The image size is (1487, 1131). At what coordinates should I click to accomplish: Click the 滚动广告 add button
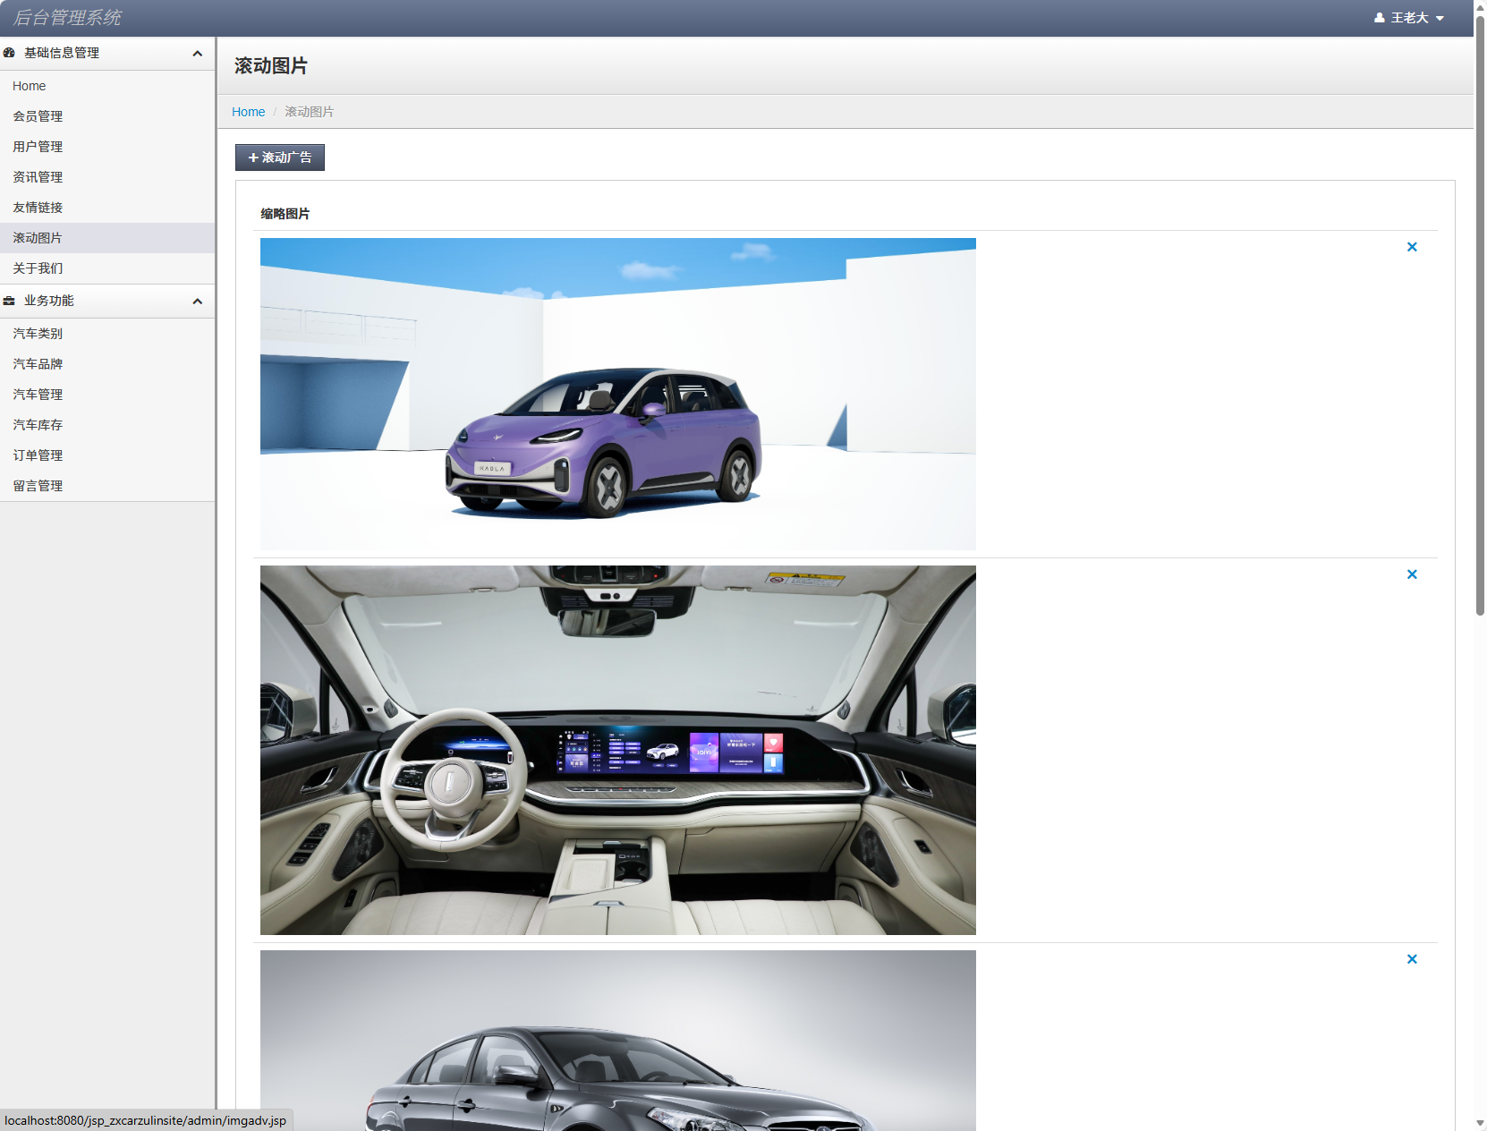(x=280, y=157)
